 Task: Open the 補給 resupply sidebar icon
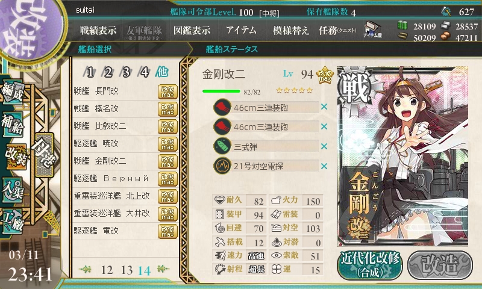tap(13, 123)
